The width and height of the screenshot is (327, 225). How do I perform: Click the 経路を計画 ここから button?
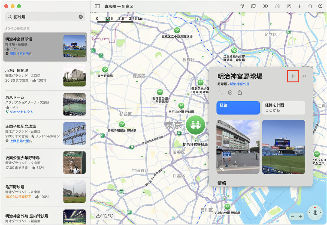[x=283, y=108]
